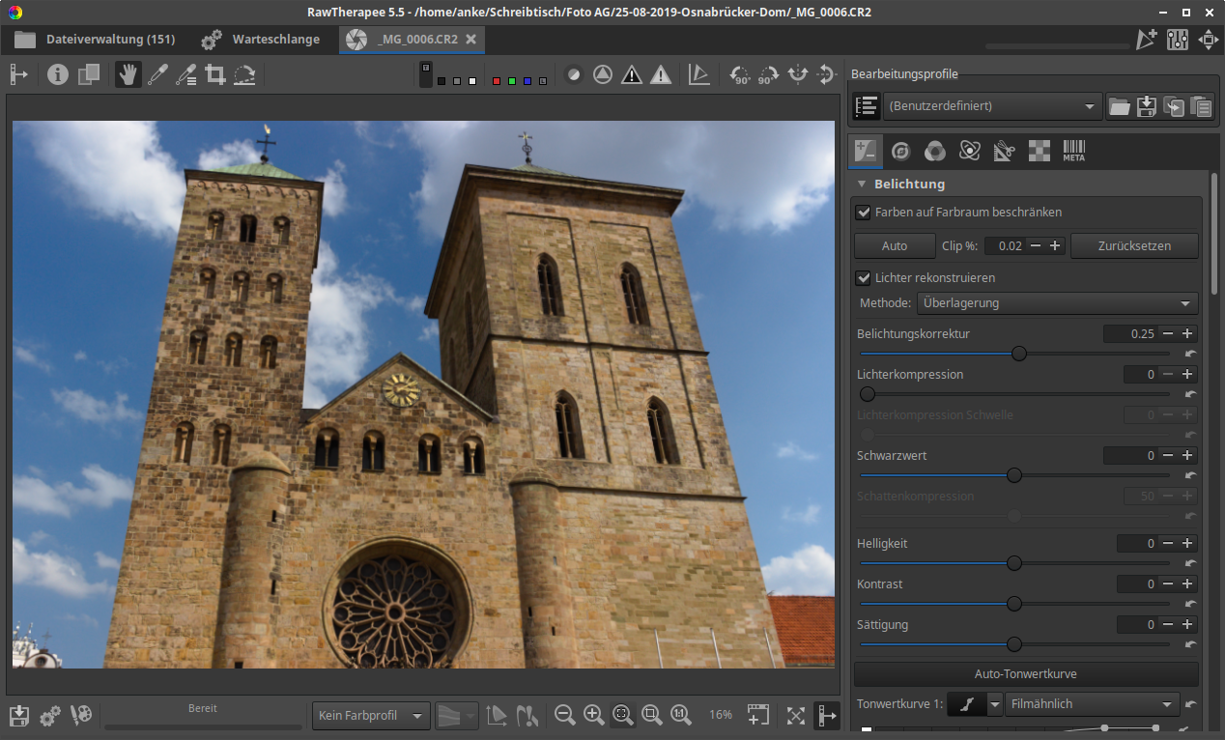Image resolution: width=1225 pixels, height=740 pixels.
Task: Activate the crop selection tool
Action: [215, 74]
